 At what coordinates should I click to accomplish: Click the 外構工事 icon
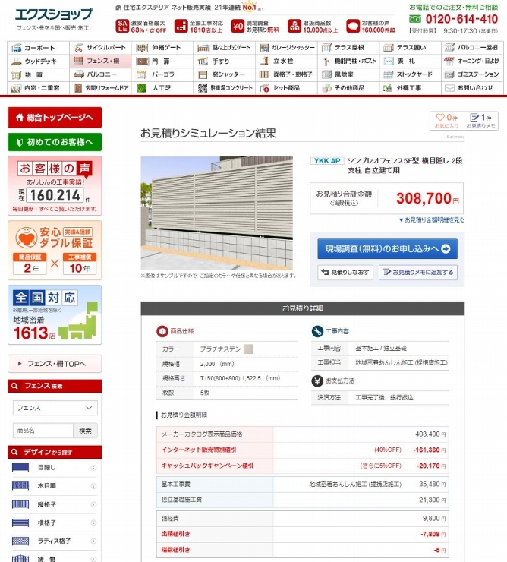tap(387, 88)
